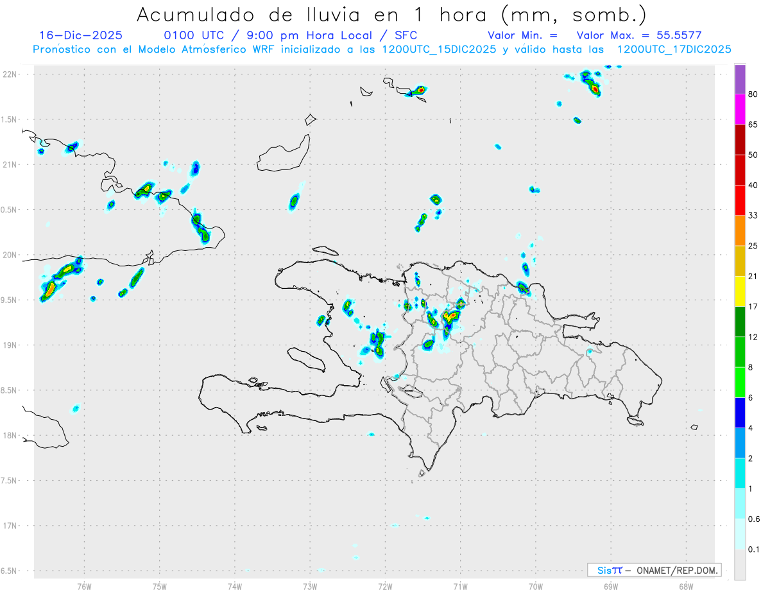770x595 pixels.
Task: Click the "74W" longitude label
Action: coord(235,587)
